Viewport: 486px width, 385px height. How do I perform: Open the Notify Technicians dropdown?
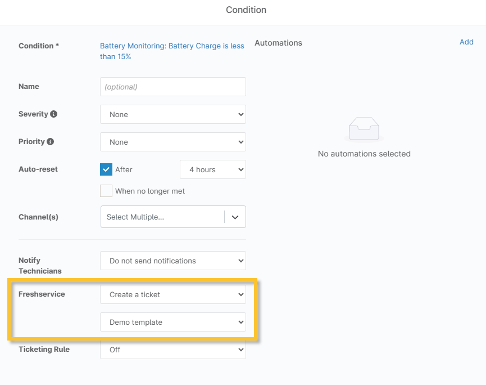pyautogui.click(x=172, y=261)
